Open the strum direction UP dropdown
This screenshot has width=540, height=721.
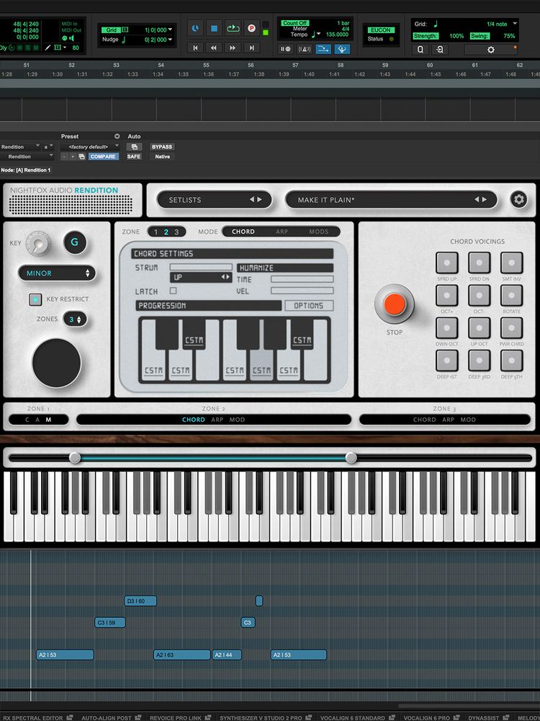click(x=201, y=278)
